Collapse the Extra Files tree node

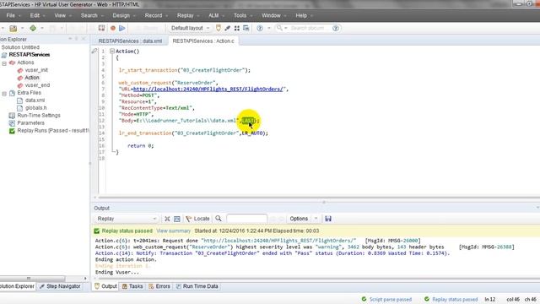pos(4,94)
